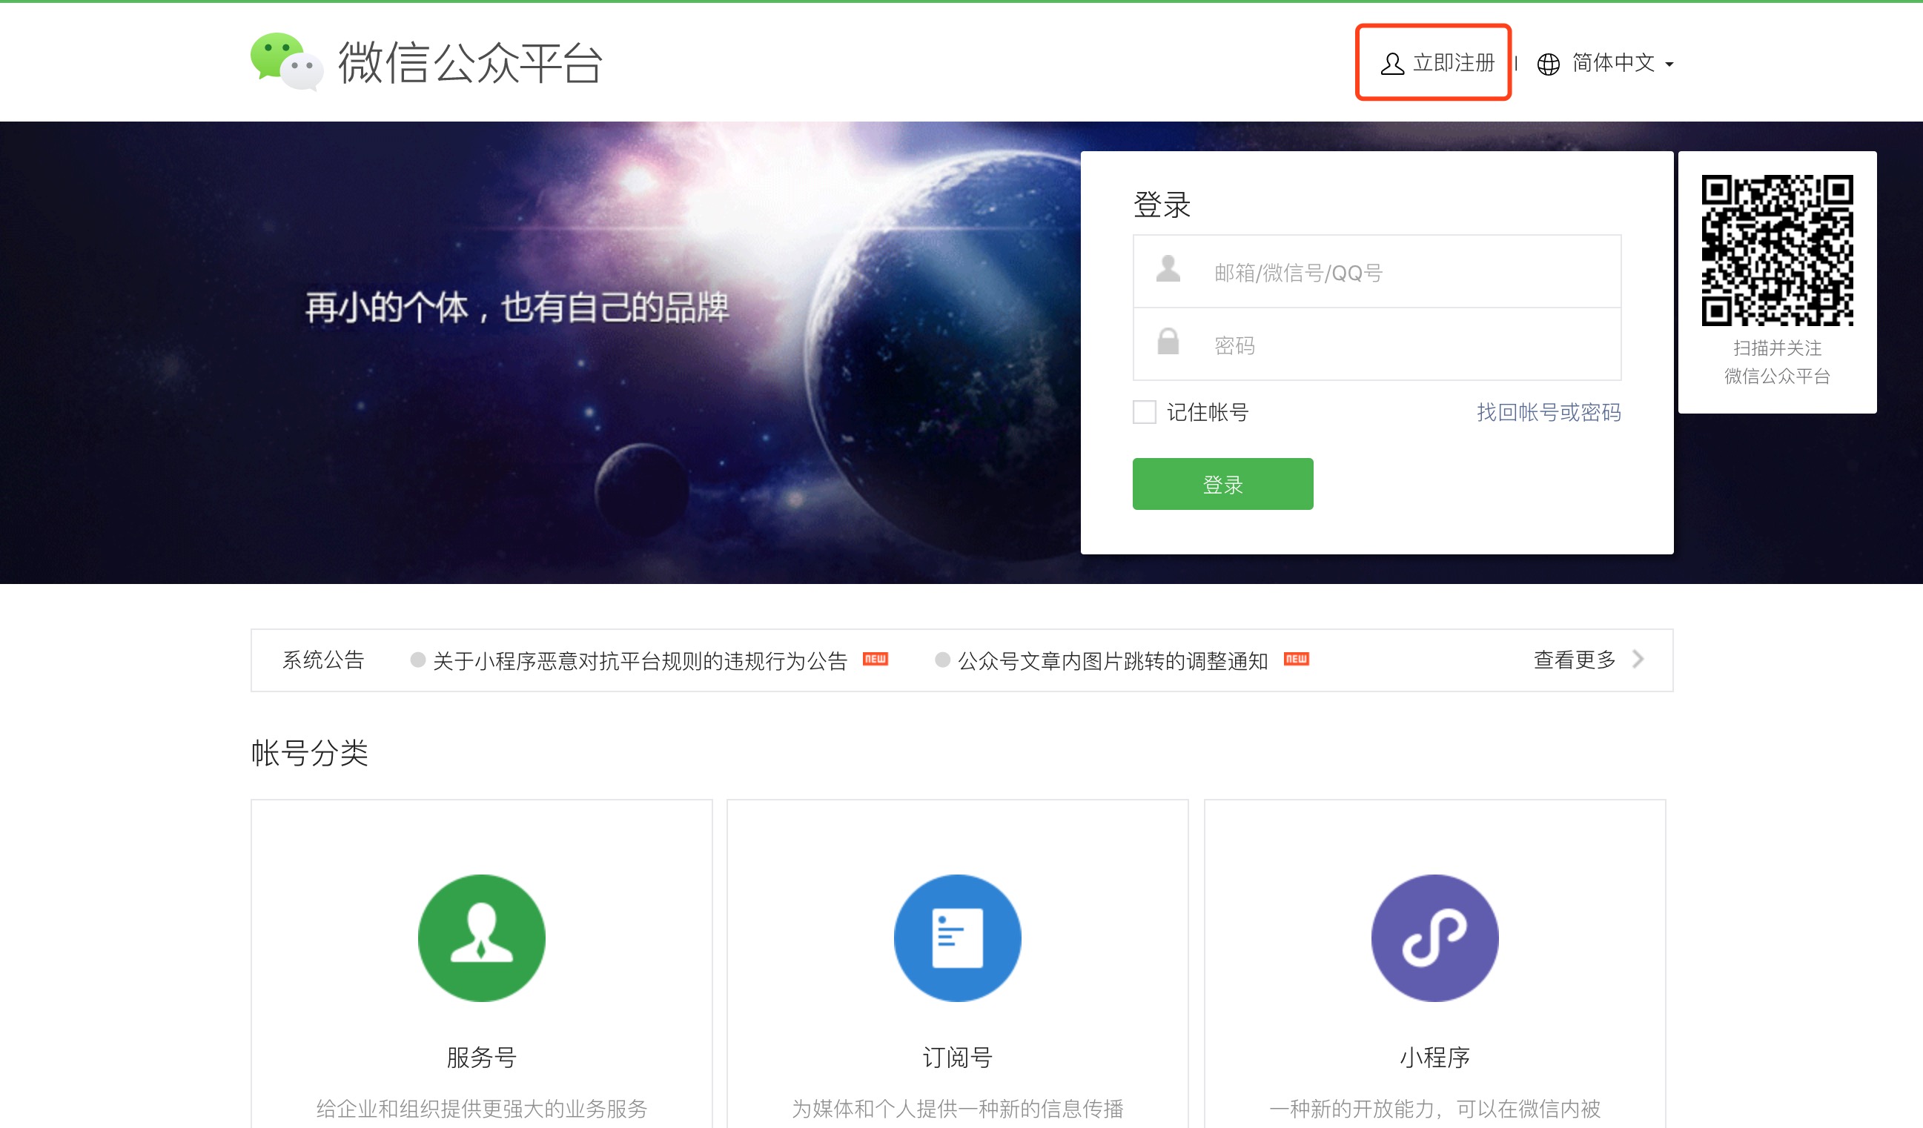Image resolution: width=1923 pixels, height=1128 pixels.
Task: Open the 找回帐号或密码 recovery link
Action: [1549, 413]
